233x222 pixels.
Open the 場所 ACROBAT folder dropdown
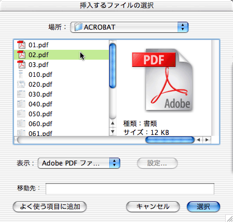129,27
